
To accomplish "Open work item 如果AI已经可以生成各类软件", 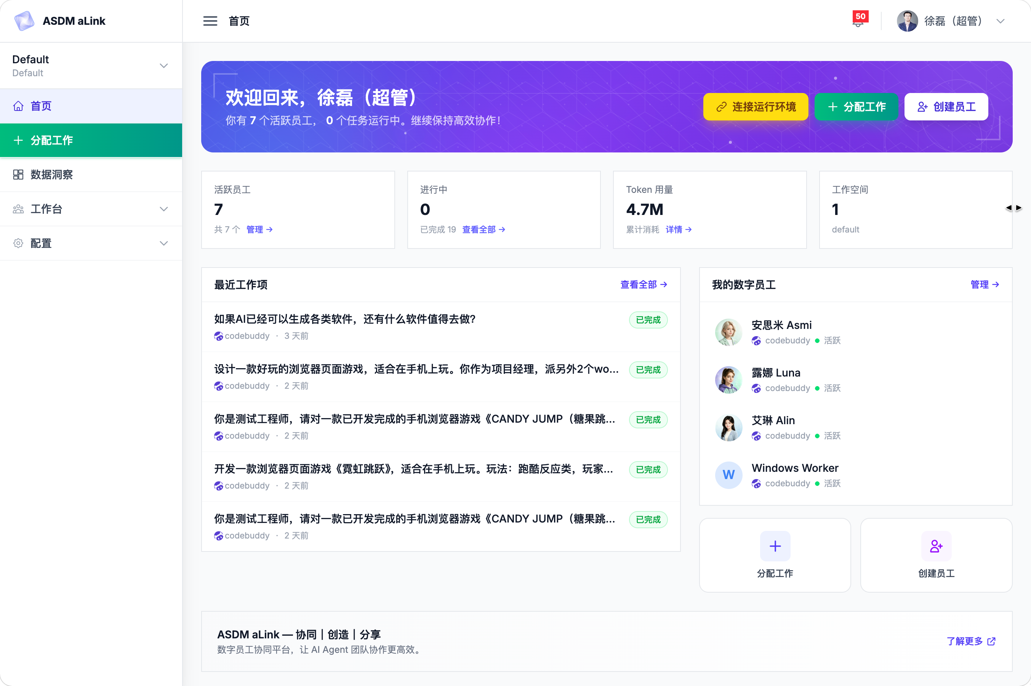I will coord(440,327).
